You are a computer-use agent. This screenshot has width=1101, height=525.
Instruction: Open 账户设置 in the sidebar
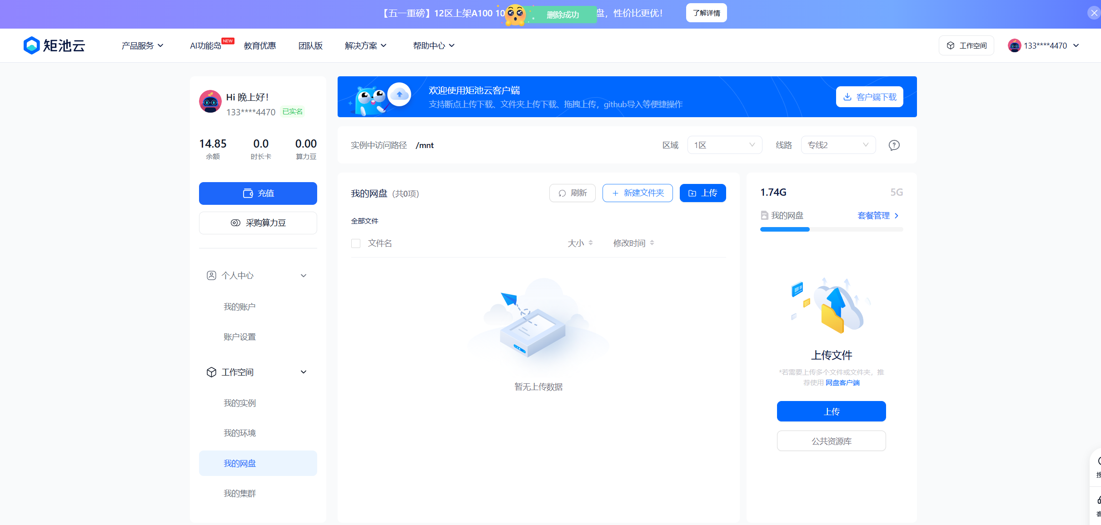click(x=239, y=337)
